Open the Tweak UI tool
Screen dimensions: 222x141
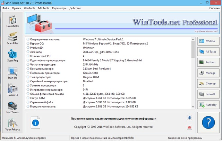point(12,91)
